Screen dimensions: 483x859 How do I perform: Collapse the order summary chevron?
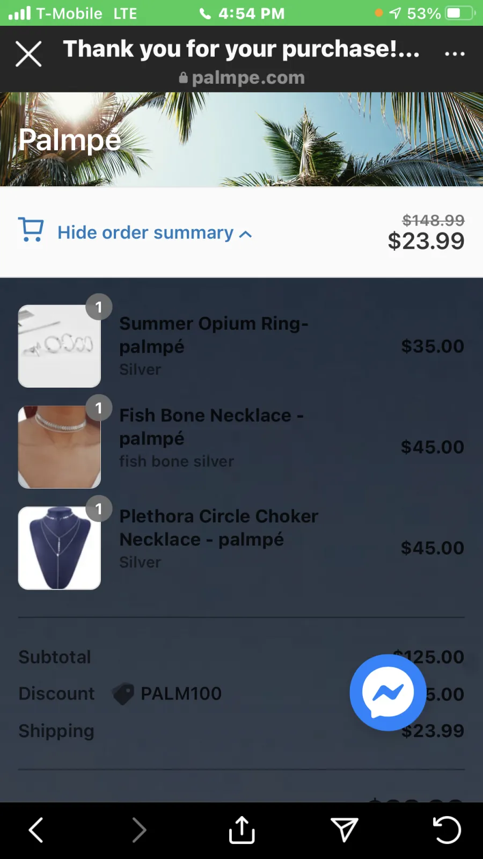coord(245,234)
